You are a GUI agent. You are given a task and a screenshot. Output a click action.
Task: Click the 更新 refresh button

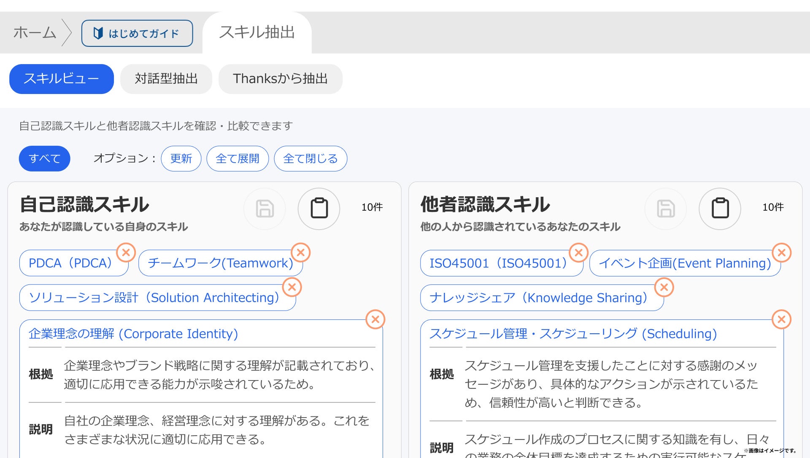coord(181,159)
